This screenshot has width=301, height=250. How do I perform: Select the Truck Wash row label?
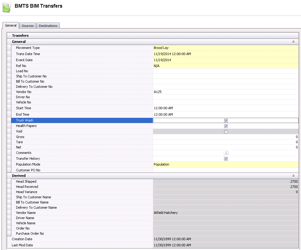(x=82, y=121)
